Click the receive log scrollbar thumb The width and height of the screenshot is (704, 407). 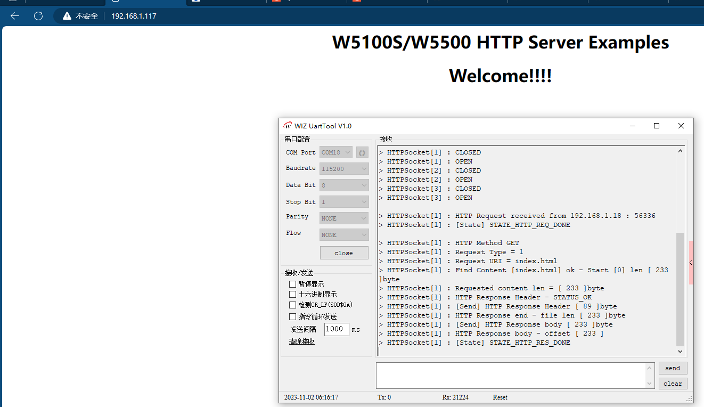[680, 289]
